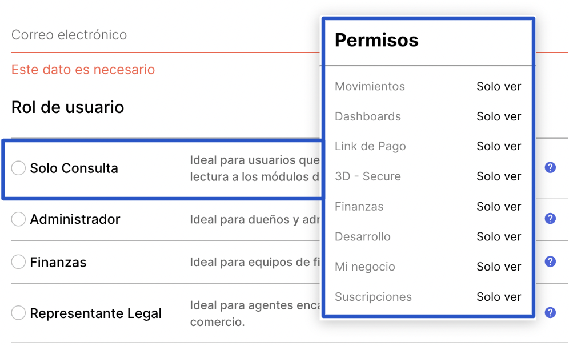Click the help icon beside Solo Consulta
569x346 pixels.
(x=550, y=167)
